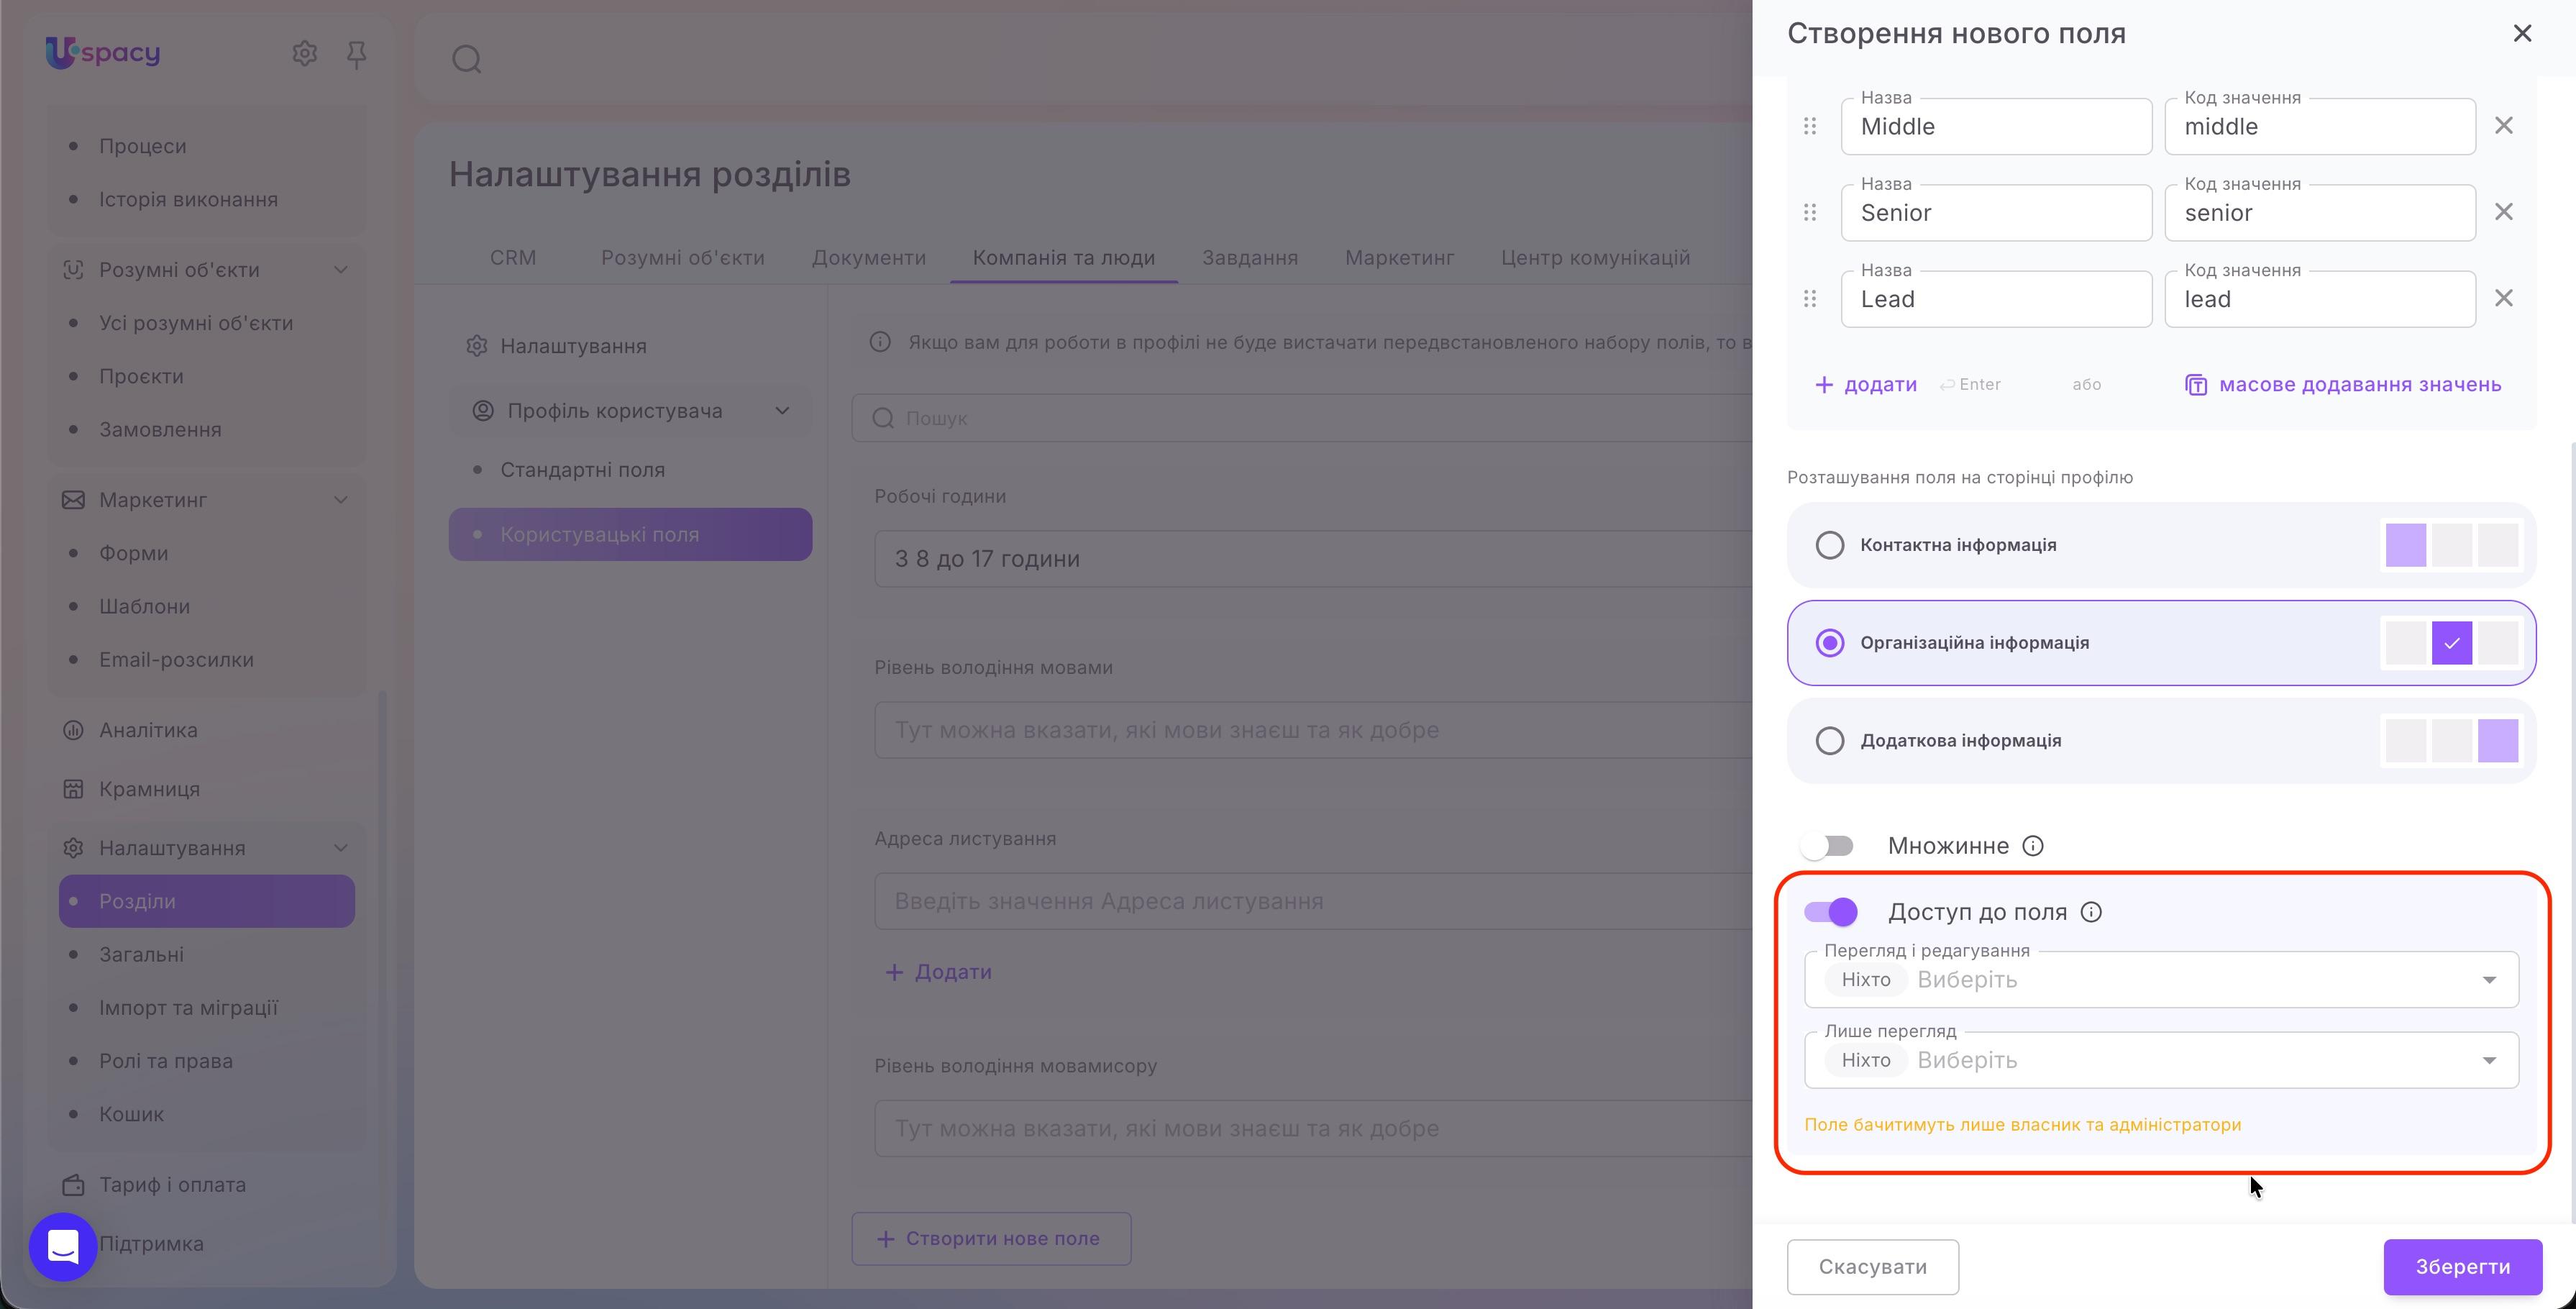Click Створити нове поле button
This screenshot has width=2576, height=1309.
tap(991, 1239)
